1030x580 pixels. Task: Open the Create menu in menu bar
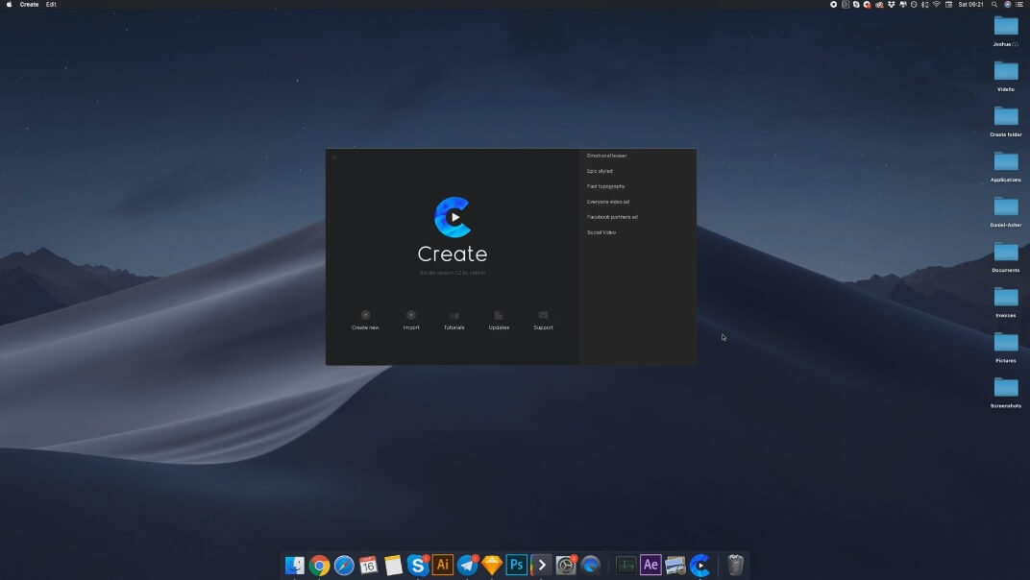pos(29,4)
